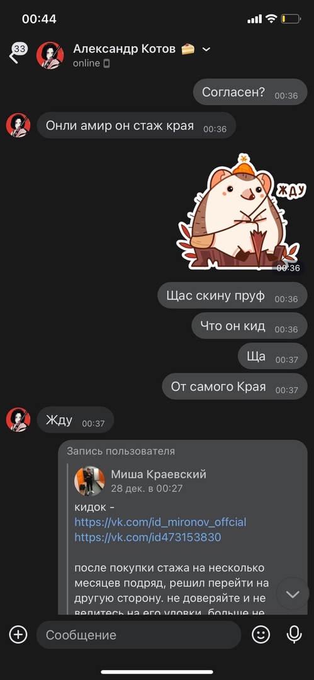Tap the 'От самого Края' message bubble
The height and width of the screenshot is (680, 314).
235,387
